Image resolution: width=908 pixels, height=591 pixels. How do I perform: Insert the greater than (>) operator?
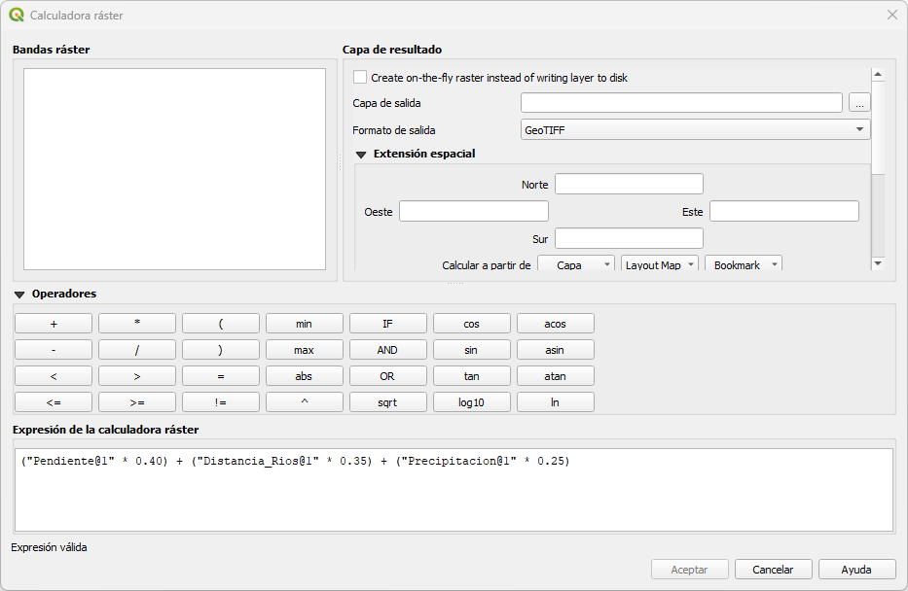[137, 376]
